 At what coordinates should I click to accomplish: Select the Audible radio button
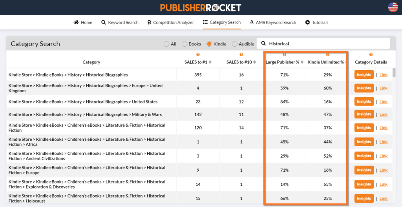pos(235,44)
